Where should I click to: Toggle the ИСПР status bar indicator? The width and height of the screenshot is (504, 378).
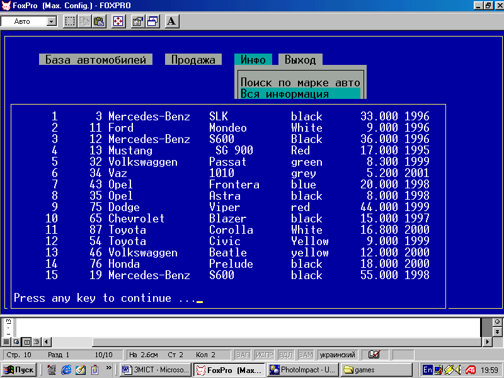[x=264, y=355]
